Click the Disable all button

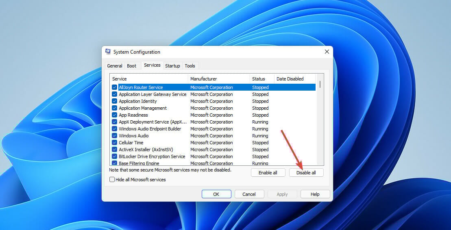click(x=306, y=172)
